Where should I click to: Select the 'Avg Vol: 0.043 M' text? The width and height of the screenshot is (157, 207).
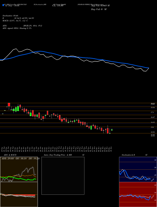(x=100, y=5)
